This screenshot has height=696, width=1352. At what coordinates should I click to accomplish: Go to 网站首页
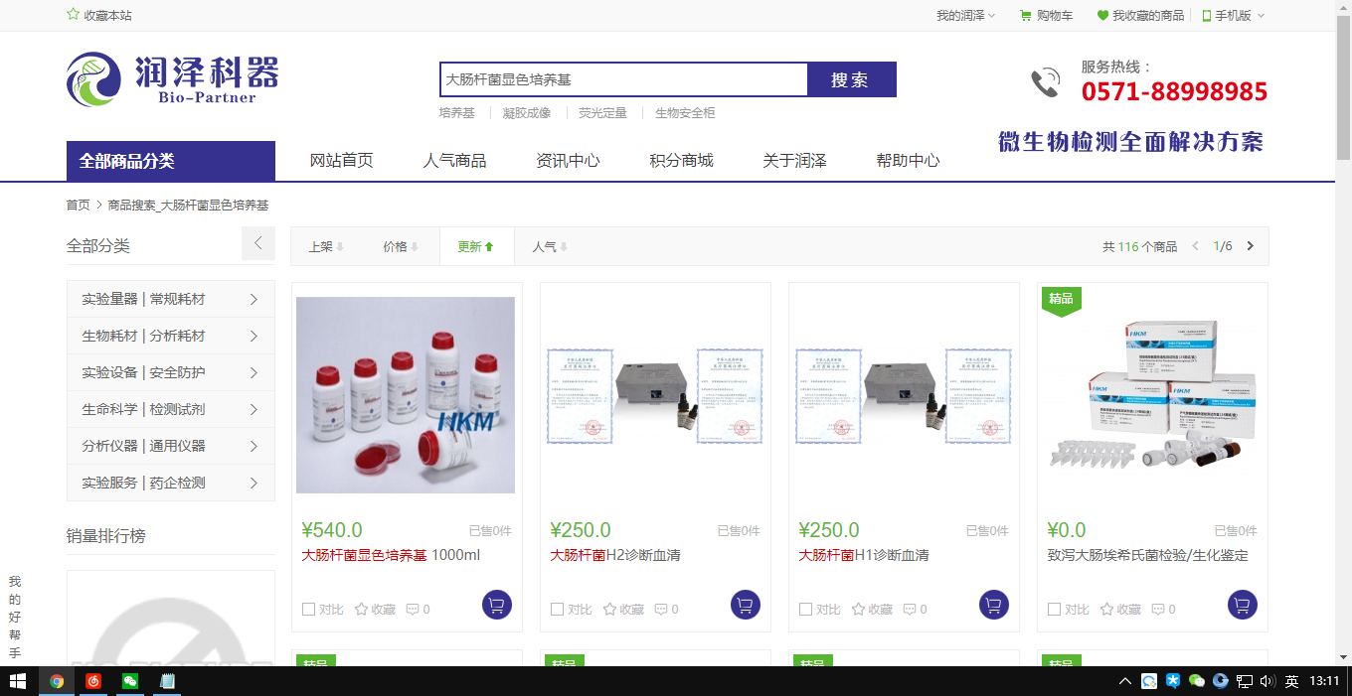[342, 161]
